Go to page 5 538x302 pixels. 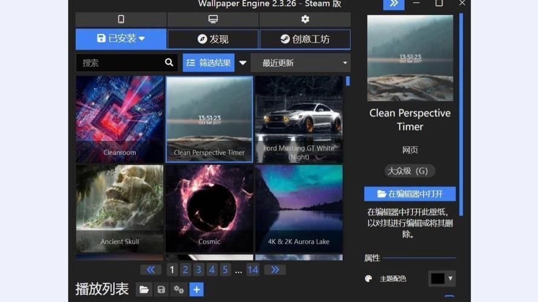coord(225,270)
